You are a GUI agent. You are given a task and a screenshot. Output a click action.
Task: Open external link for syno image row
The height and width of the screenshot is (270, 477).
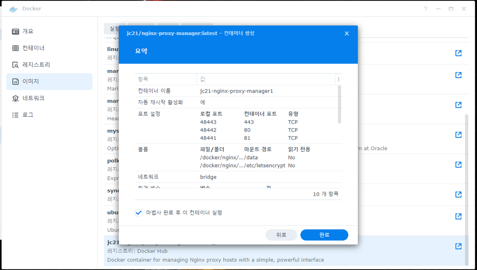point(458,194)
